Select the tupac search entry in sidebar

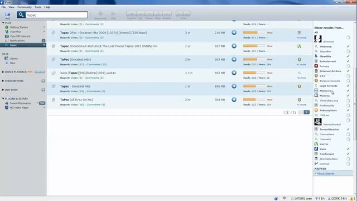pyautogui.click(x=23, y=45)
